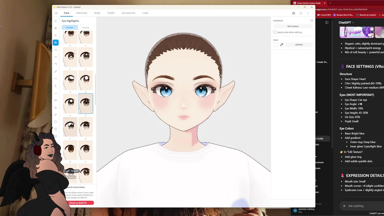Click the 'Iris Size: 65%' text

(x=352, y=117)
